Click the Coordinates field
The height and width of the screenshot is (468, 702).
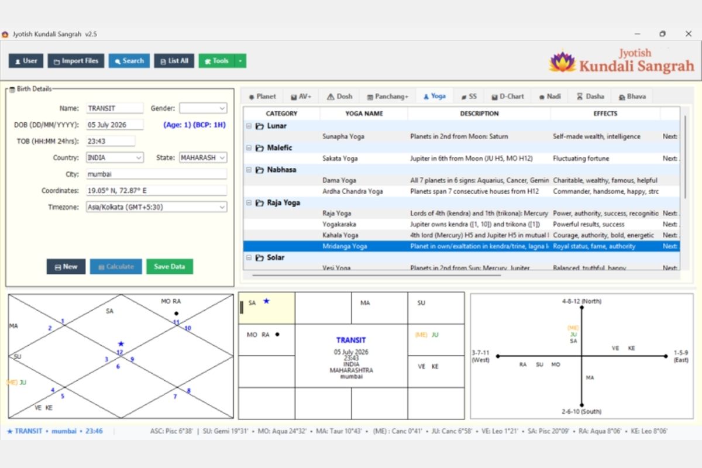[156, 191]
